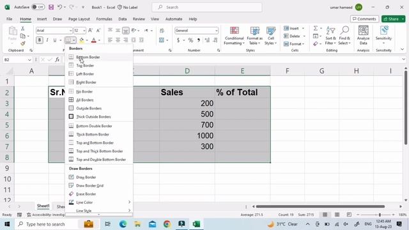Screen dimensions: 409x230
Task: Switch to Page Break Preview view icon
Action: point(349,215)
